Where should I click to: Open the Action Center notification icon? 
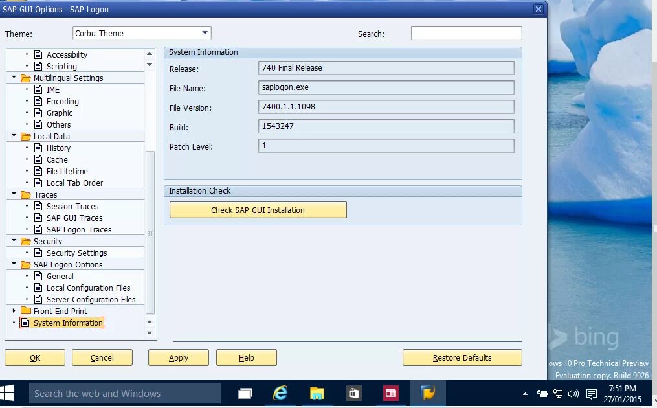(x=591, y=393)
